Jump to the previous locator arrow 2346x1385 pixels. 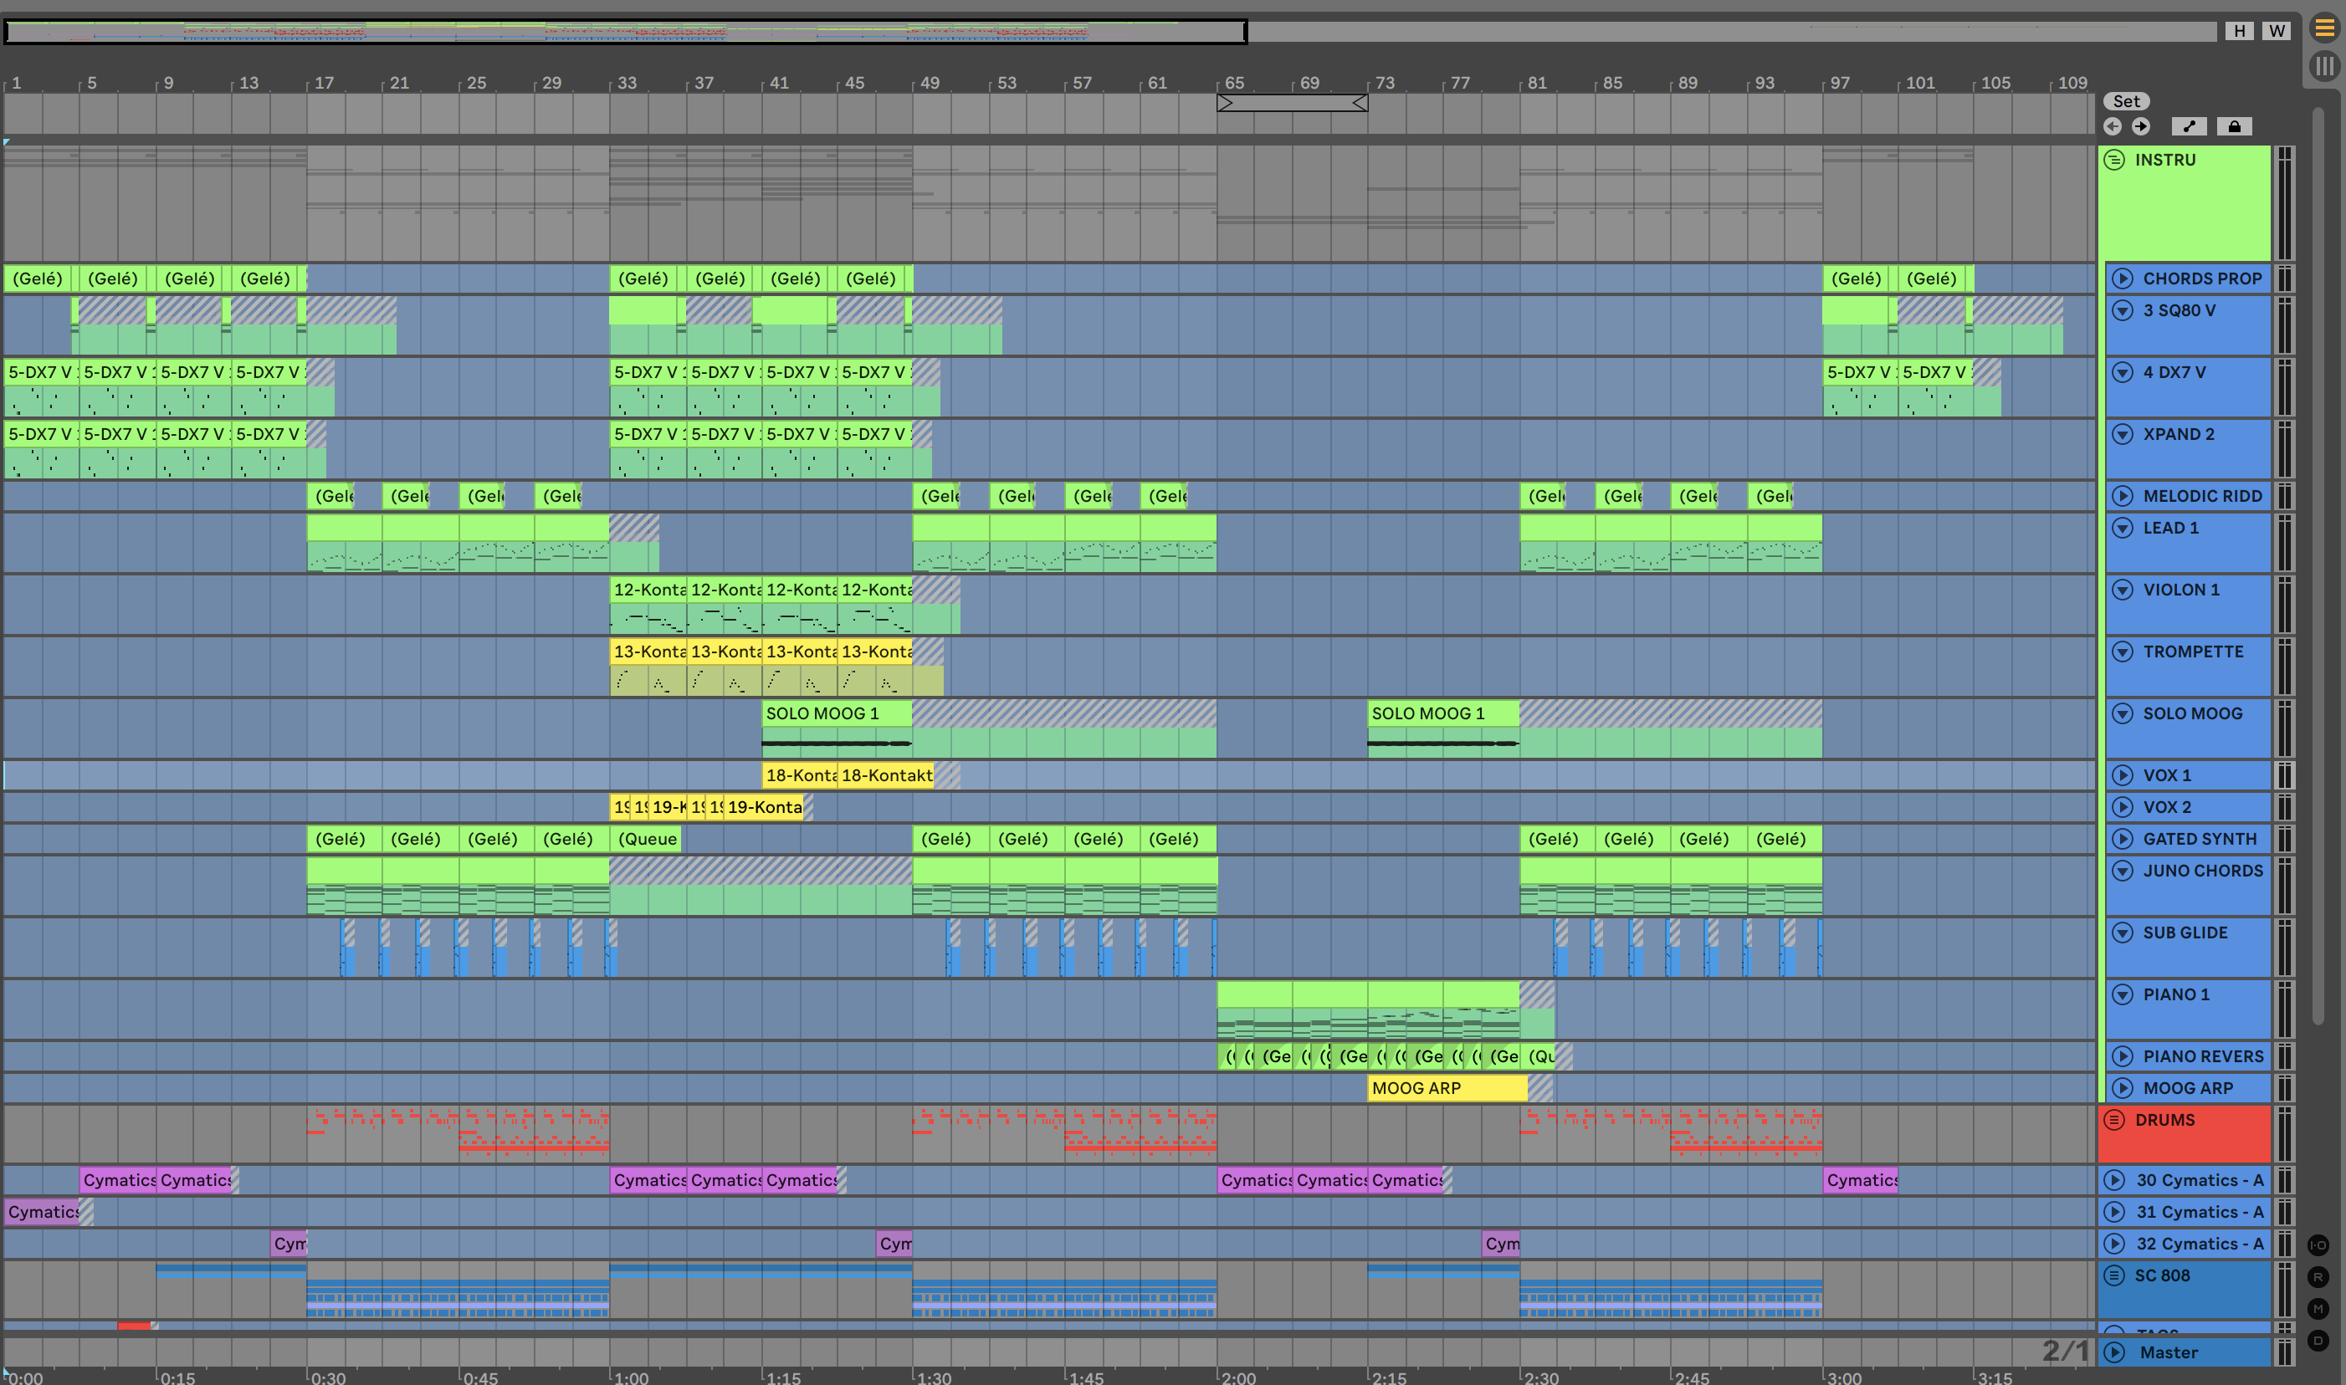tap(2113, 126)
